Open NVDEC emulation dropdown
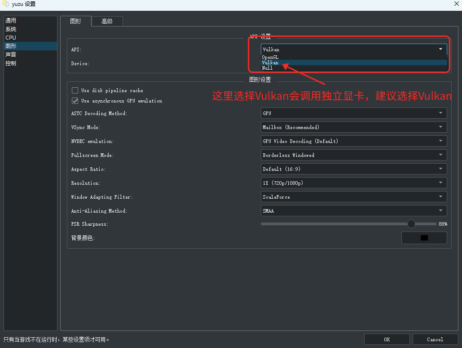Viewport: 462px width, 348px height. pyautogui.click(x=354, y=141)
